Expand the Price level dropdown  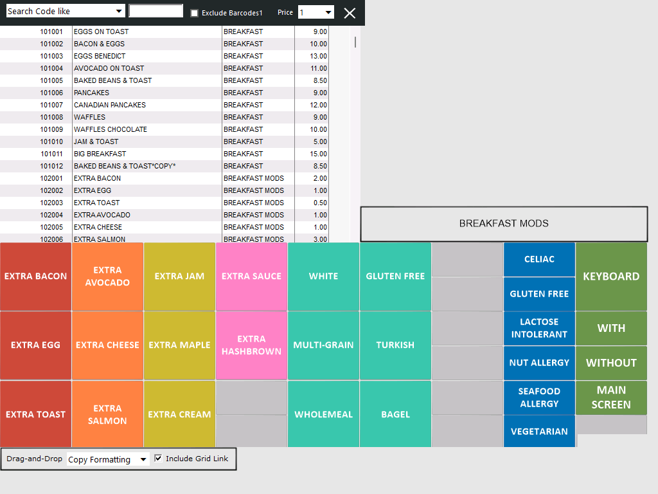[x=316, y=13]
